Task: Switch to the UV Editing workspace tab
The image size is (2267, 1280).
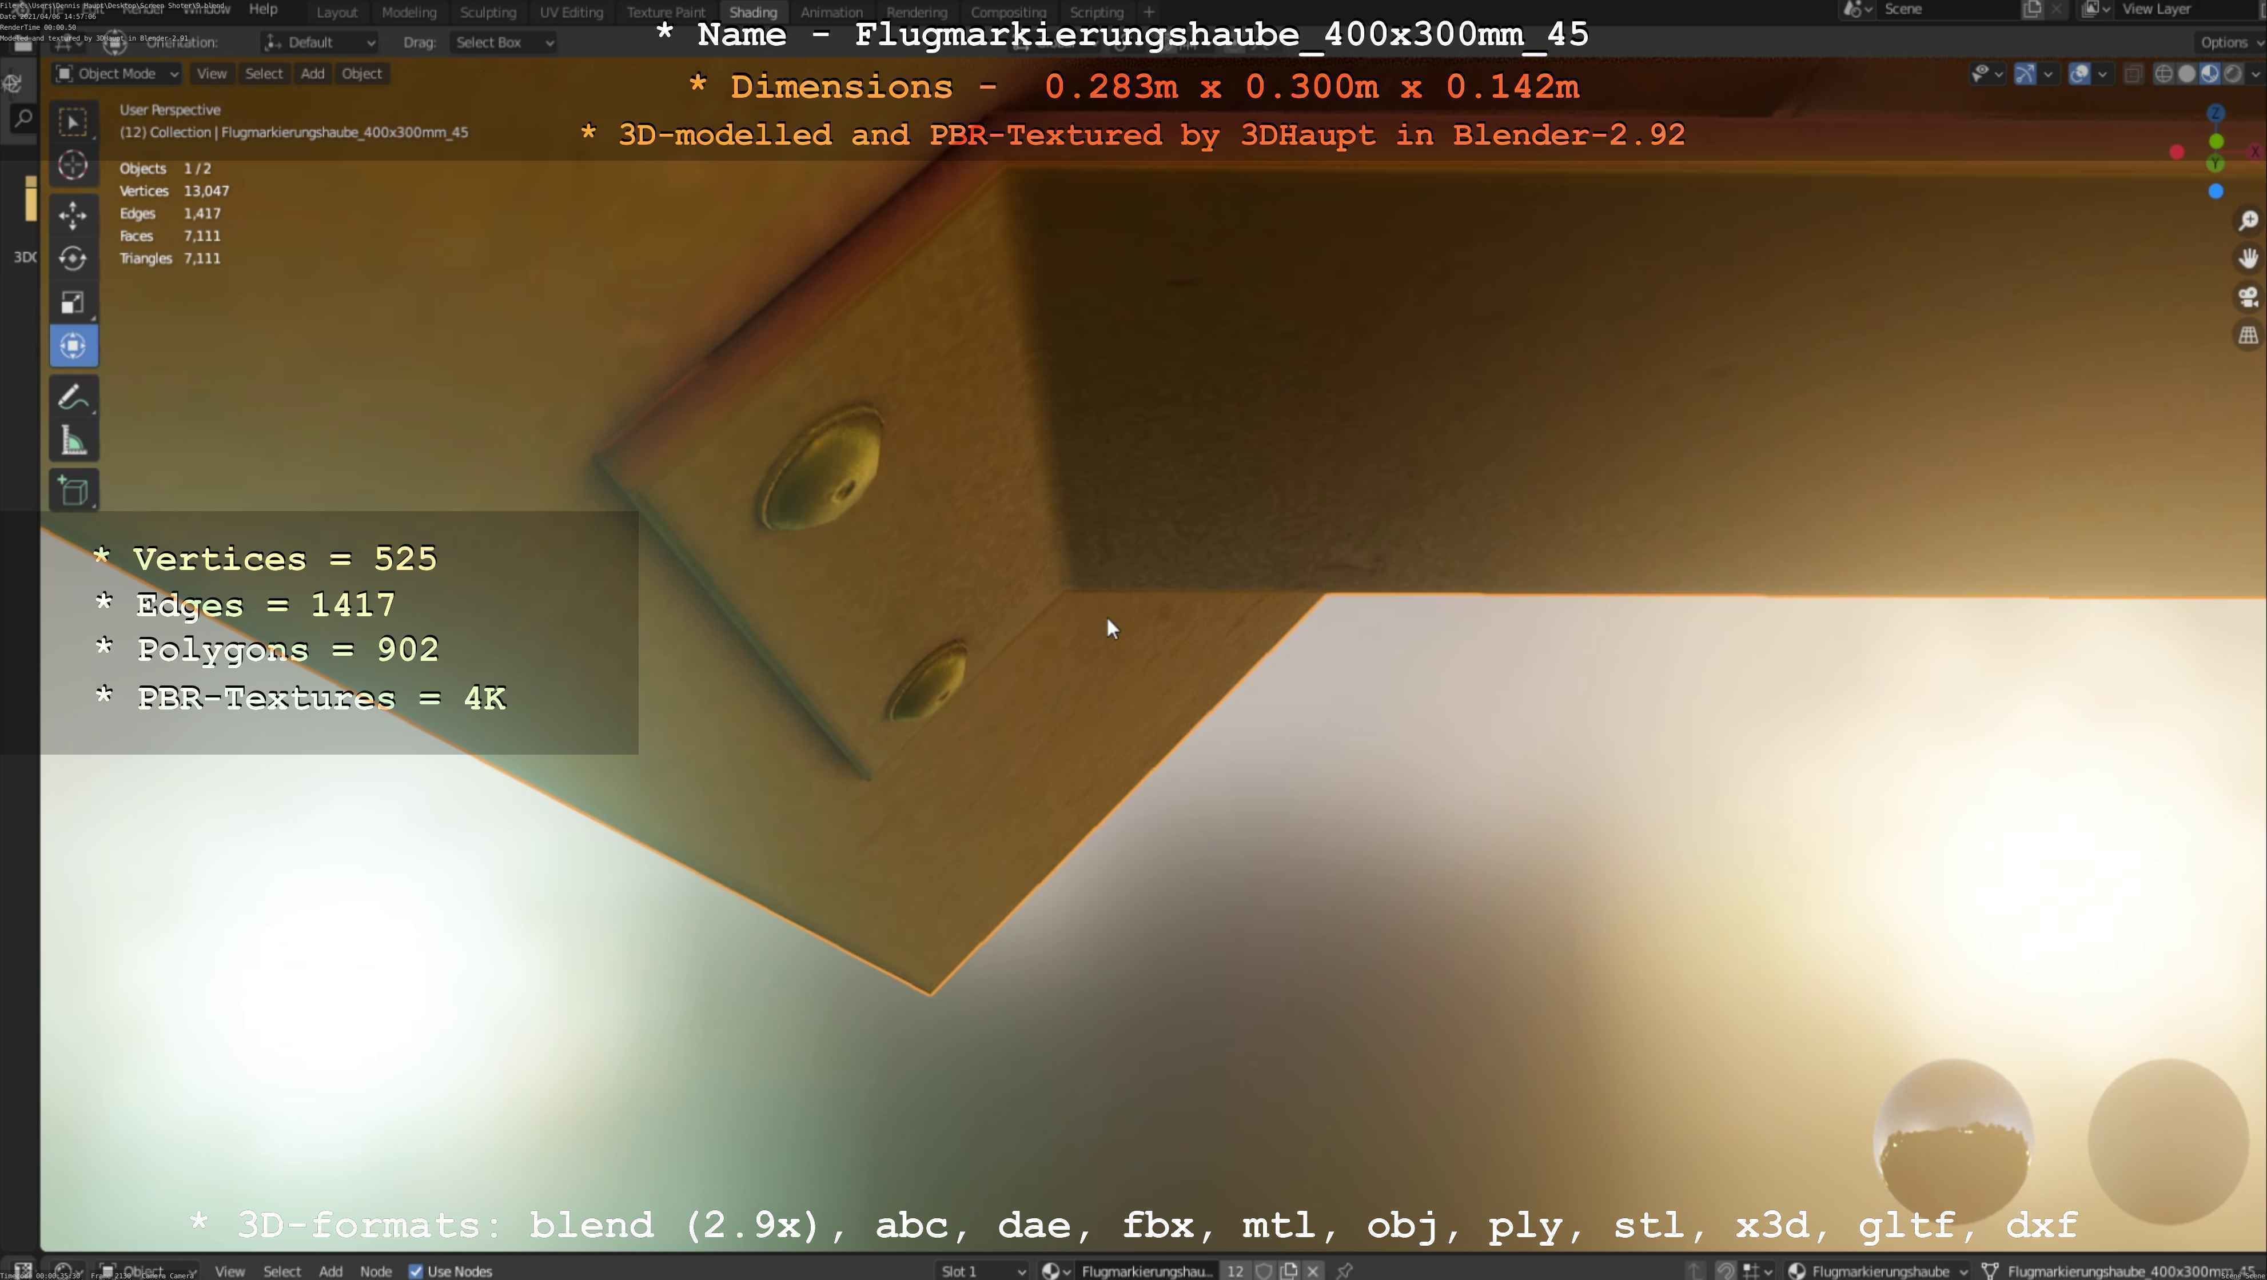Action: coord(571,13)
